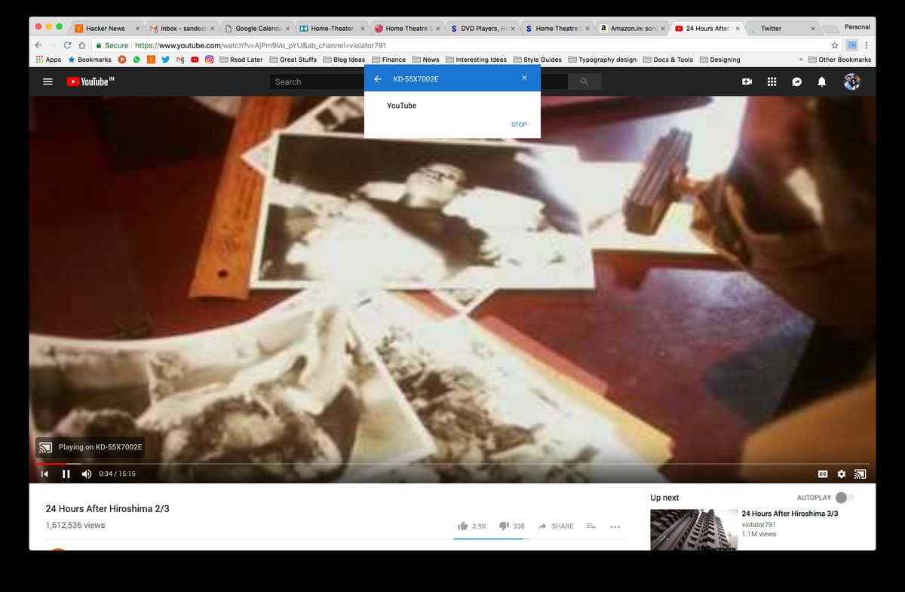Expand the Great Stuffs bookmark folder

click(x=293, y=60)
